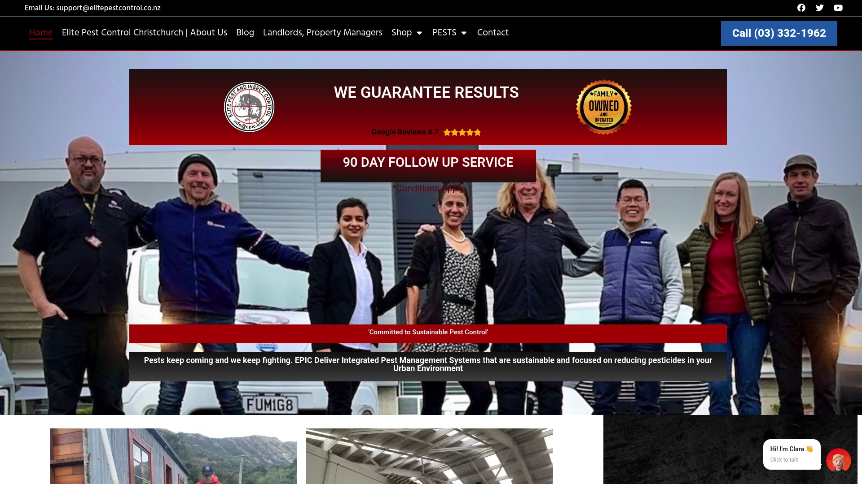Expand the Shop dropdown arrow
Viewport: 862px width, 484px height.
pyautogui.click(x=419, y=33)
